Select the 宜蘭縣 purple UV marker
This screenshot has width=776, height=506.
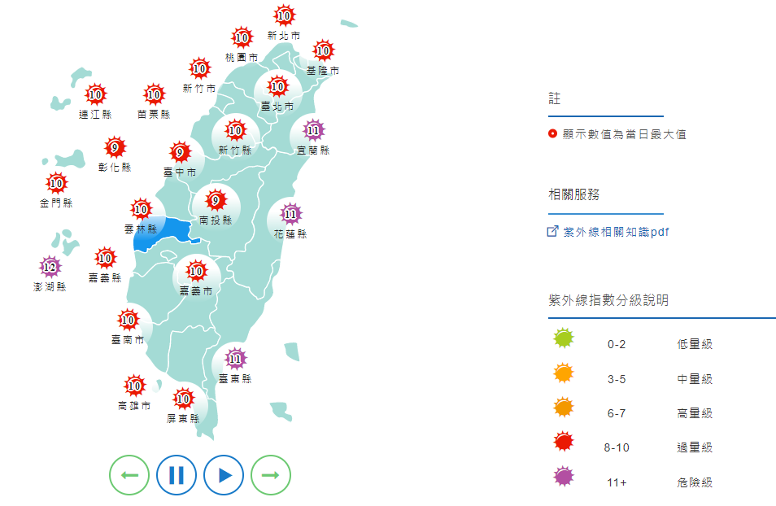point(314,129)
